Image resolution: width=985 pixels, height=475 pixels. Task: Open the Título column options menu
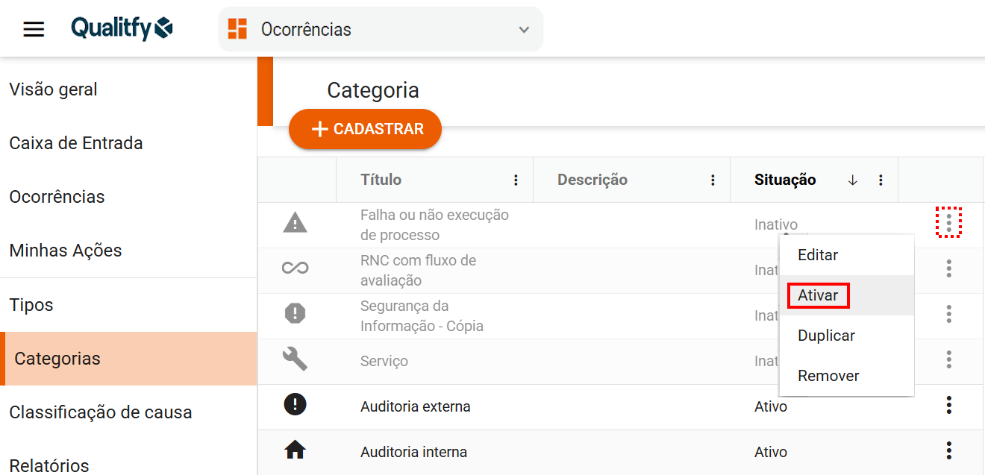(516, 180)
